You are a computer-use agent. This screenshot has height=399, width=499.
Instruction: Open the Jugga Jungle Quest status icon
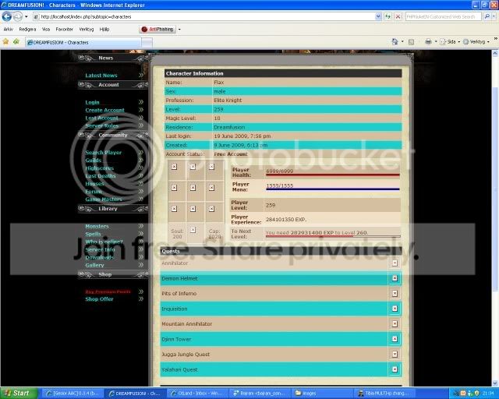point(395,354)
